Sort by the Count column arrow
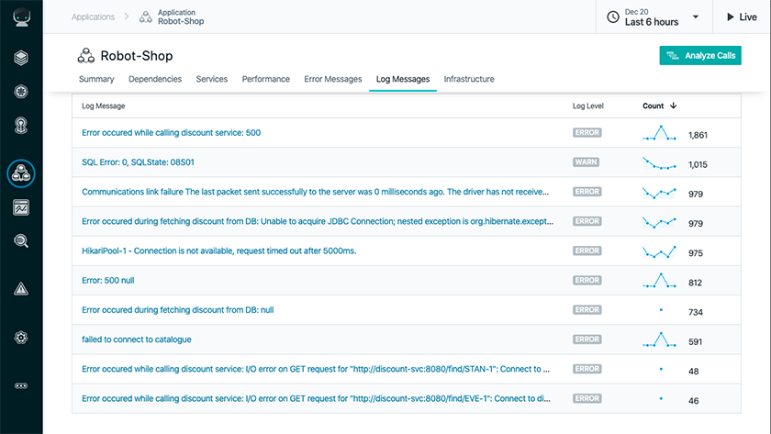This screenshot has width=771, height=434. coord(674,106)
